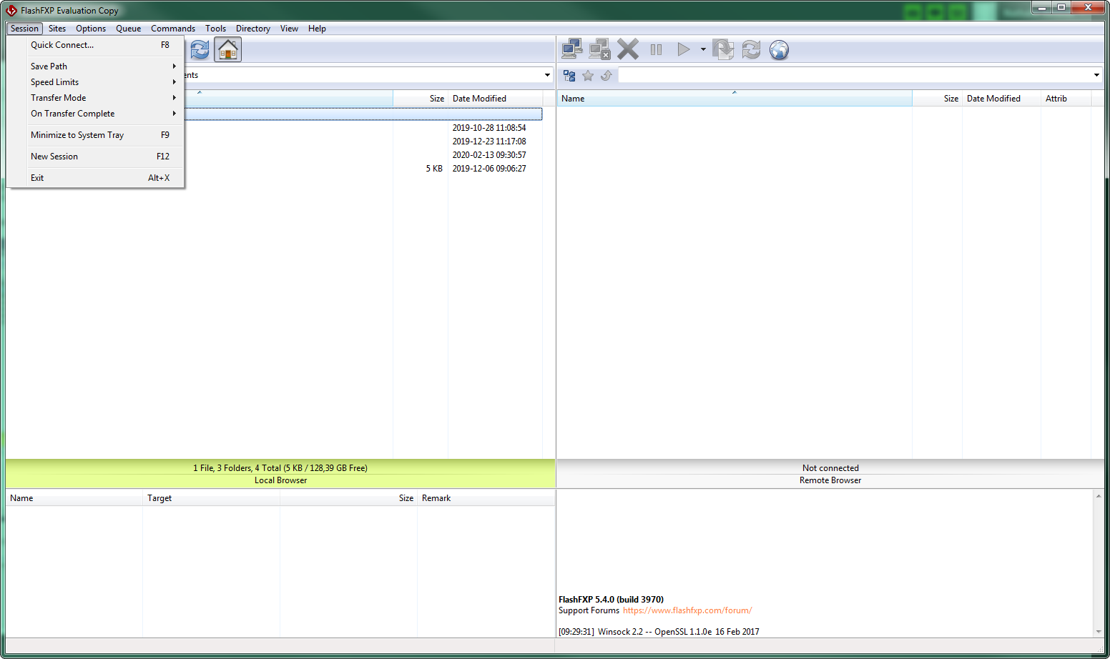1110x659 pixels.
Task: Click the FlashFXP title bar app icon
Action: coord(11,11)
